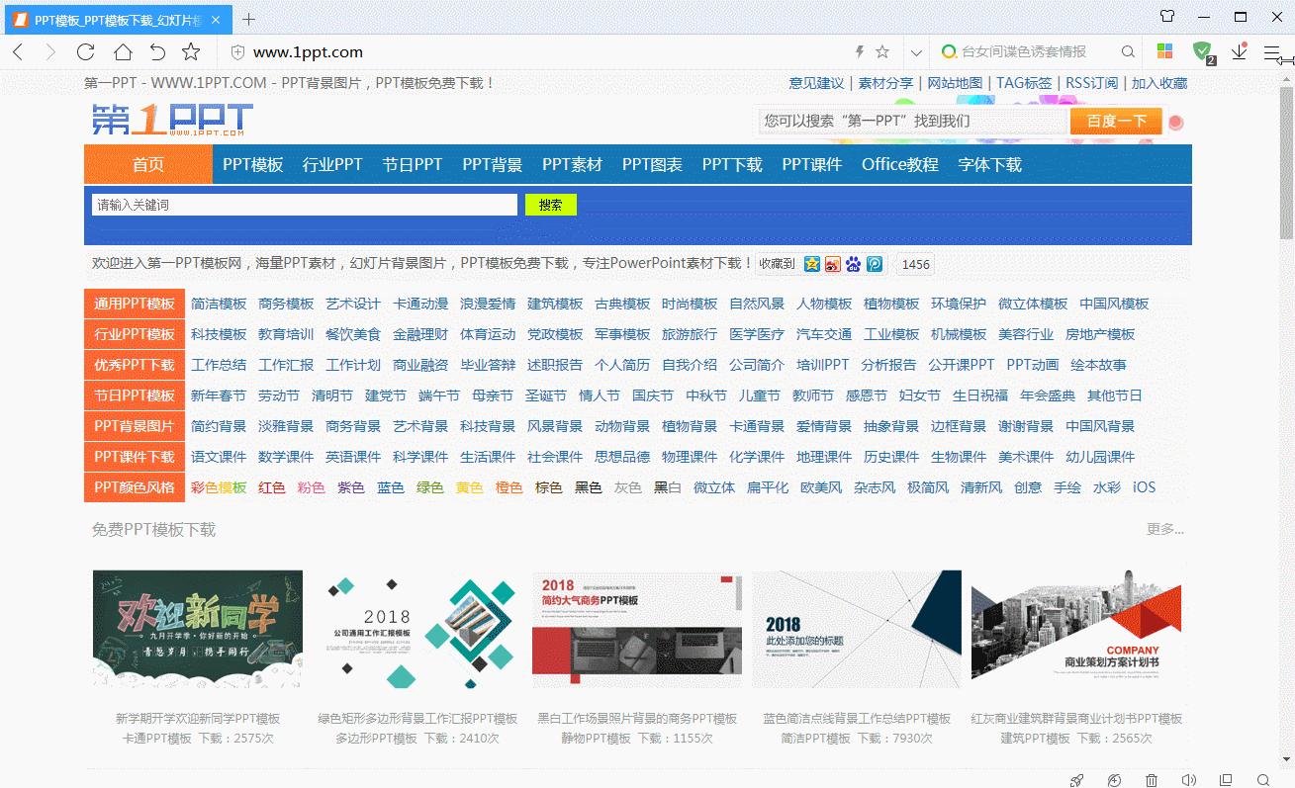Click the 第1PPT site logo
The height and width of the screenshot is (788, 1295).
coord(172,120)
